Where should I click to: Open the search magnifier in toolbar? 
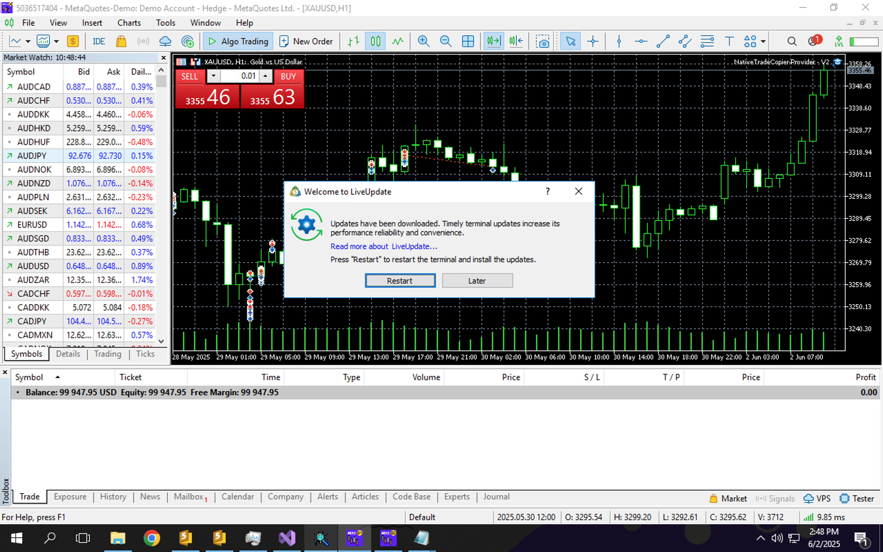coord(792,41)
